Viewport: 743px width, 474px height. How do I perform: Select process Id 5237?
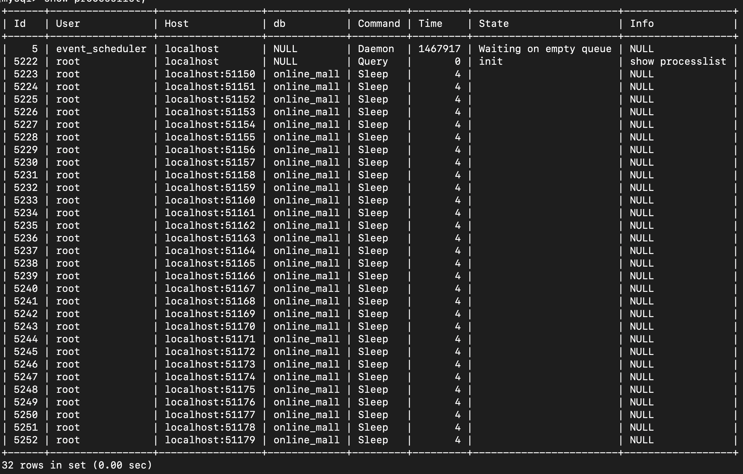[x=26, y=251]
